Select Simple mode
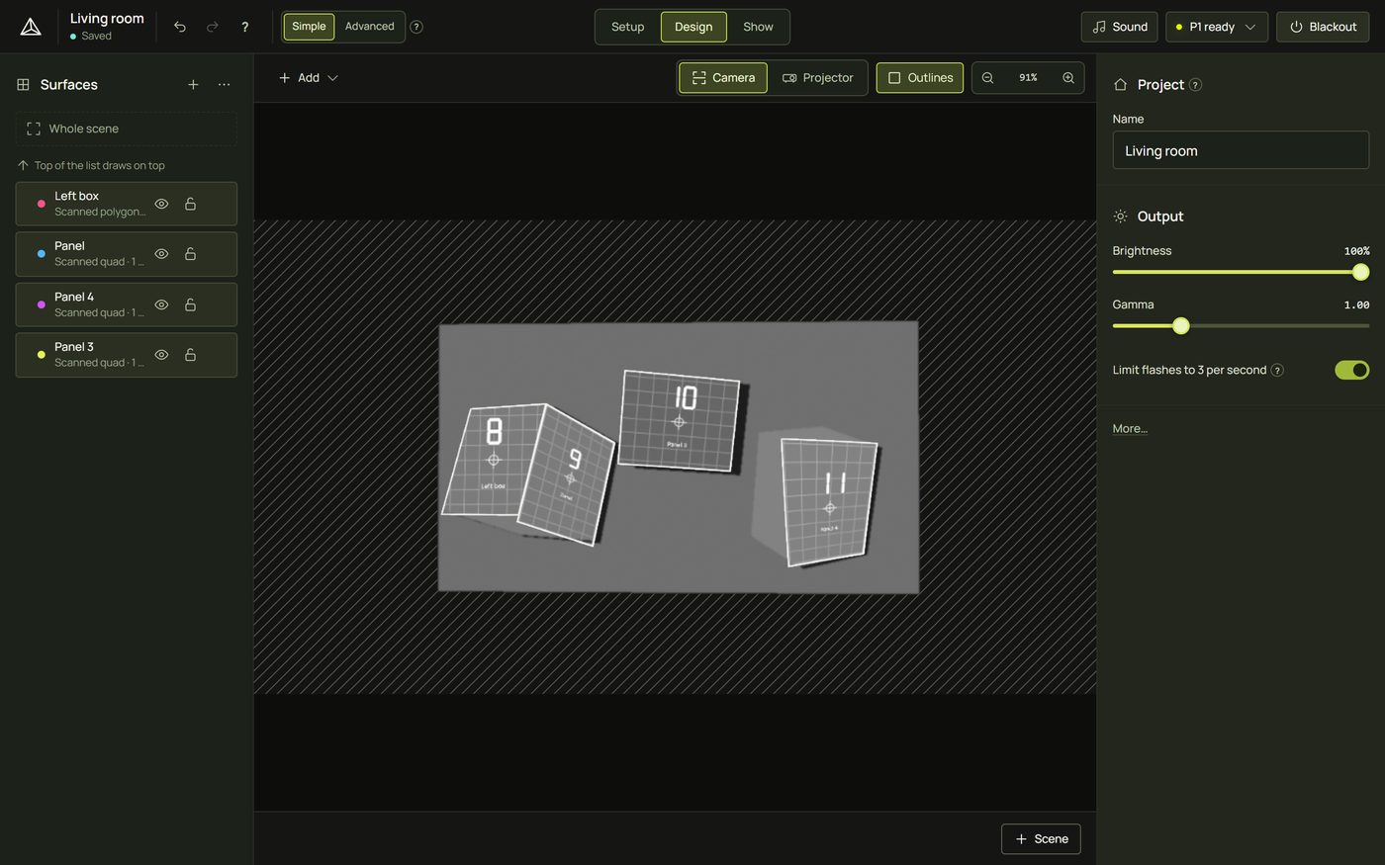Screen dimensions: 1385x865 [x=309, y=27]
